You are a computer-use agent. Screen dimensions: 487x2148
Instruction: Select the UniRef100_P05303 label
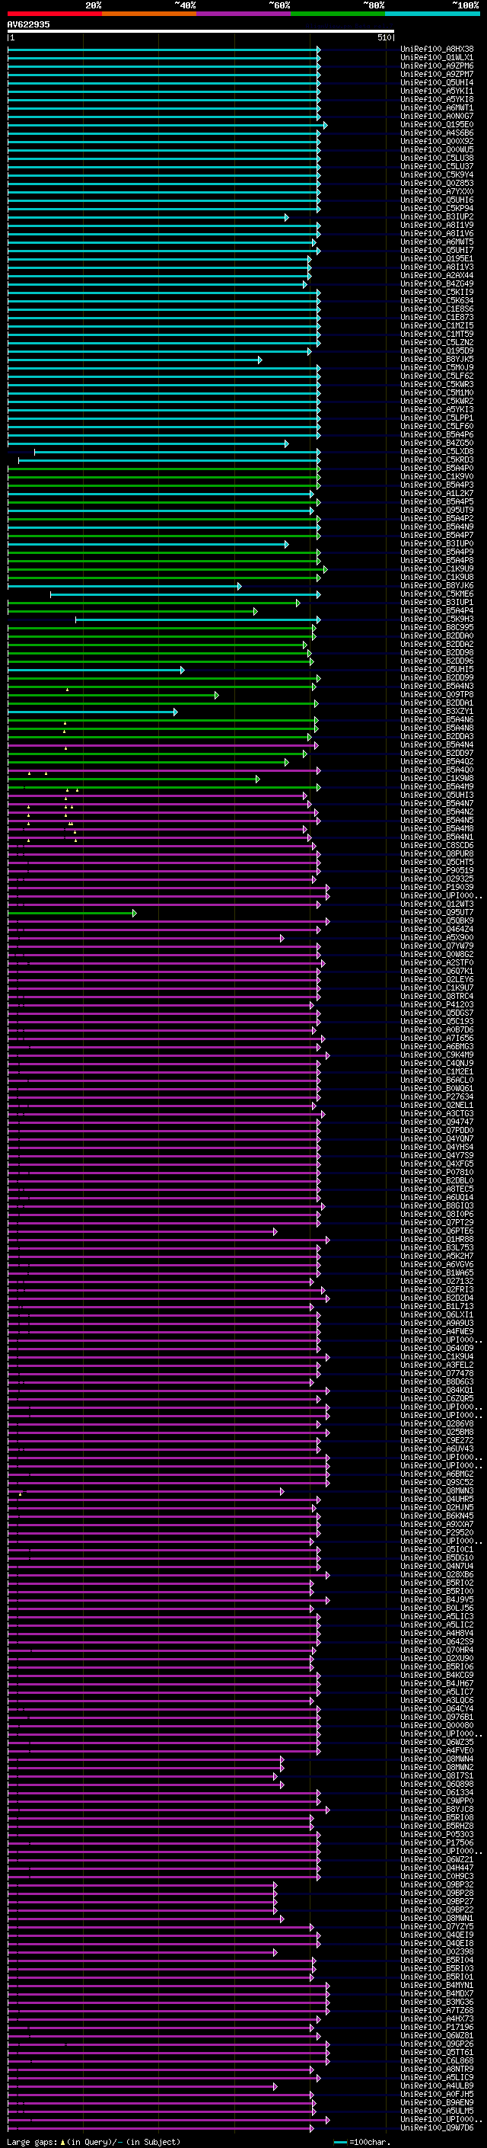click(x=437, y=1836)
